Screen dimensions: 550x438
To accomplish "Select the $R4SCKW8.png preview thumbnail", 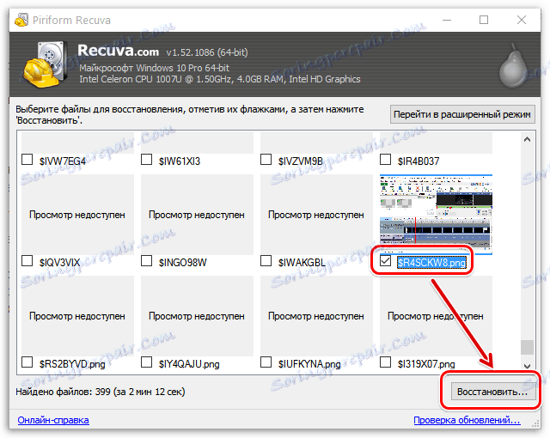I will click(436, 215).
